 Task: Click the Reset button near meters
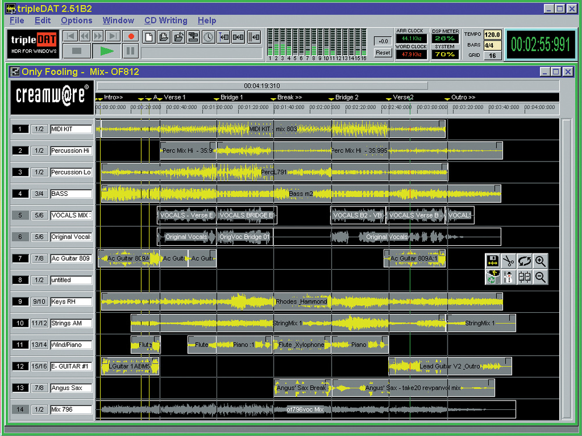point(382,53)
